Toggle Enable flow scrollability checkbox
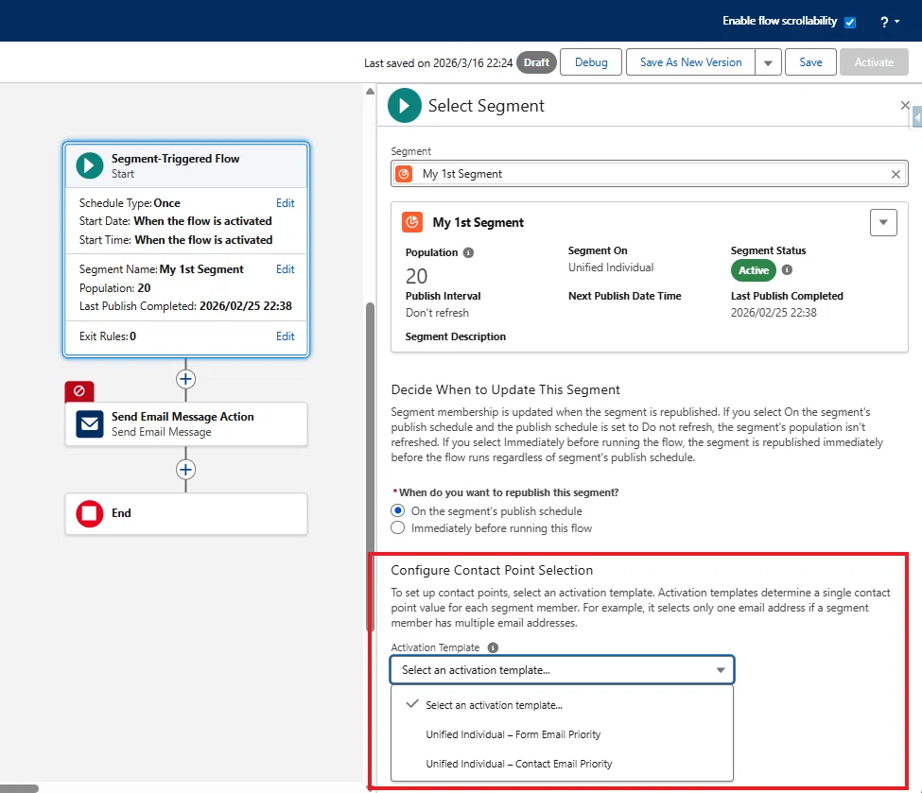 [x=850, y=23]
